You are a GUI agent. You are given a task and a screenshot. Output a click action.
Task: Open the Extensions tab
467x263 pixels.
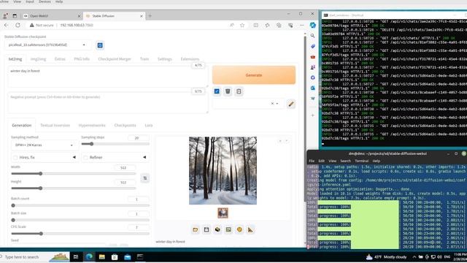click(x=190, y=59)
